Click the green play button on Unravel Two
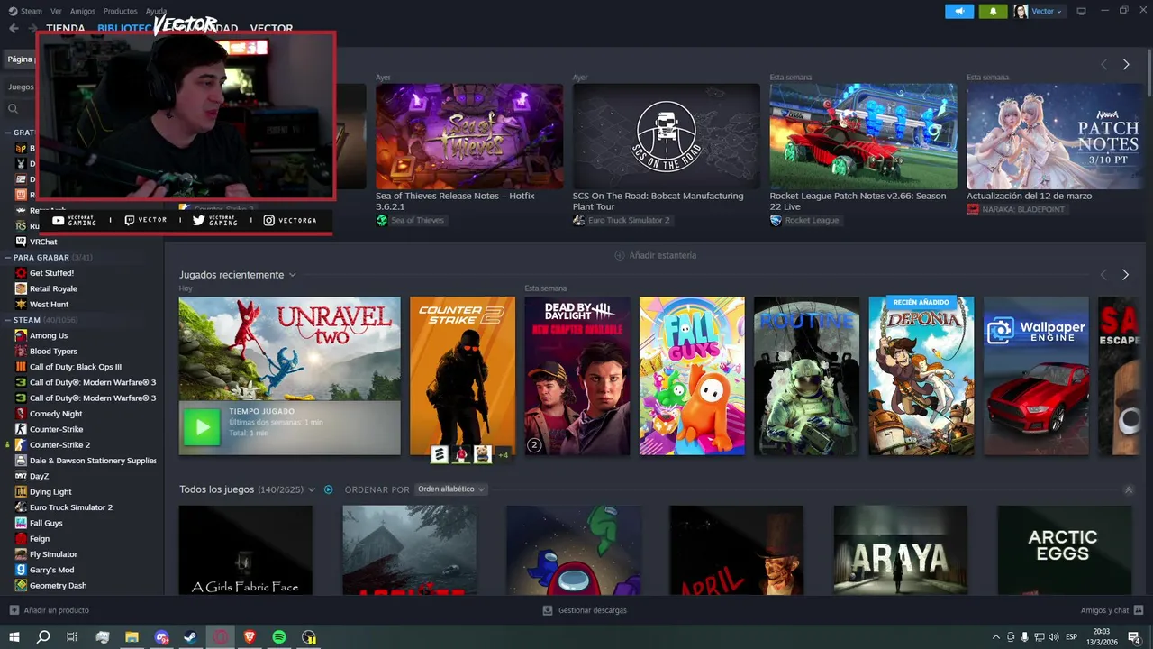Screen dimensions: 1153x649 point(202,427)
